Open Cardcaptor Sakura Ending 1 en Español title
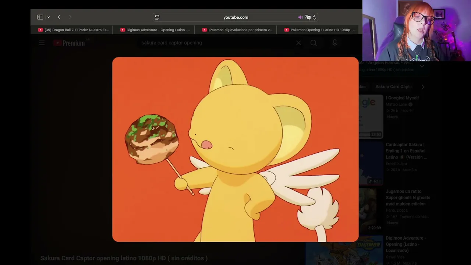471x265 pixels. click(406, 151)
